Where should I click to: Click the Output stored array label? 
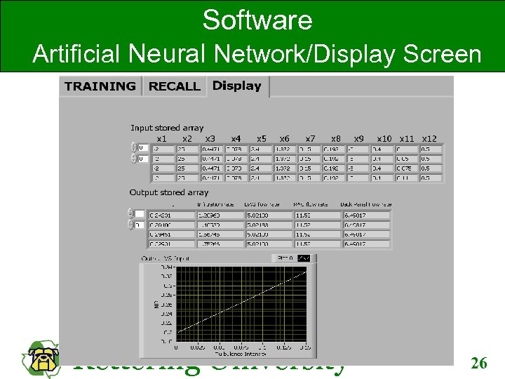tap(169, 192)
